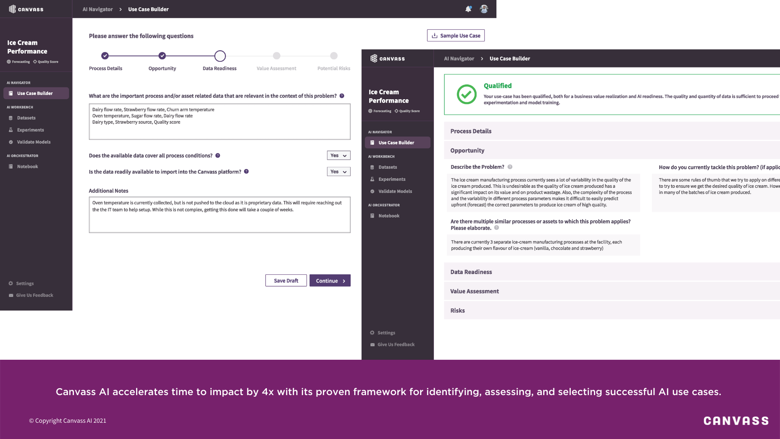The width and height of the screenshot is (780, 439).
Task: Open Yes dropdown for data readily available
Action: [338, 172]
